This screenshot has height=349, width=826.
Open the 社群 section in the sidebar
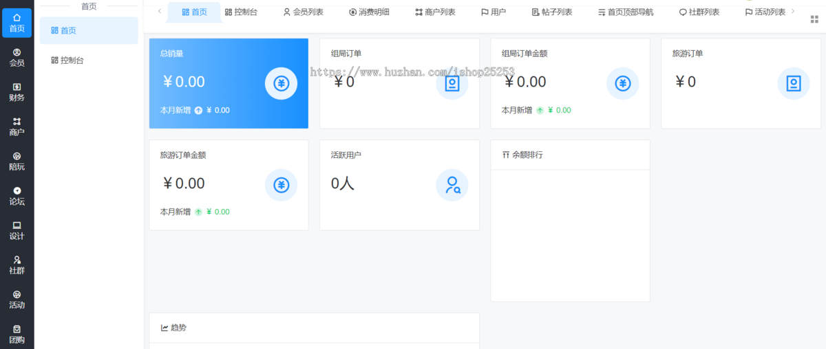click(17, 265)
